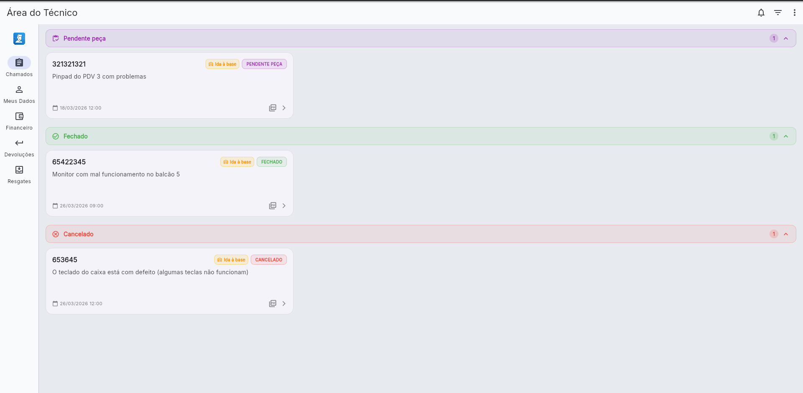This screenshot has width=803, height=393.
Task: Navigate to Financeiro section
Action: click(x=19, y=121)
